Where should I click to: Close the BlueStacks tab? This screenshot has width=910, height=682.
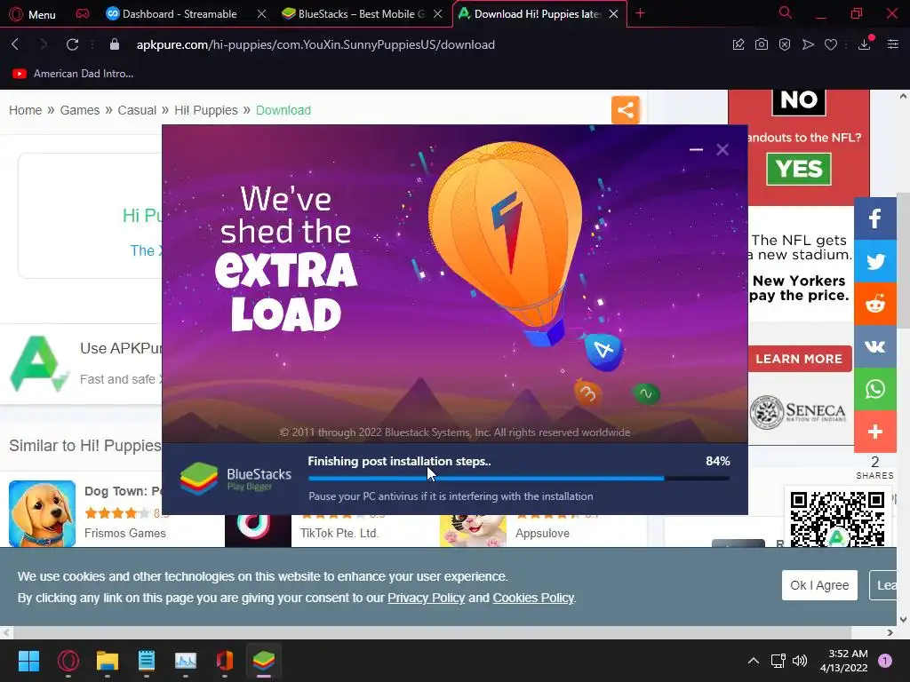point(438,14)
